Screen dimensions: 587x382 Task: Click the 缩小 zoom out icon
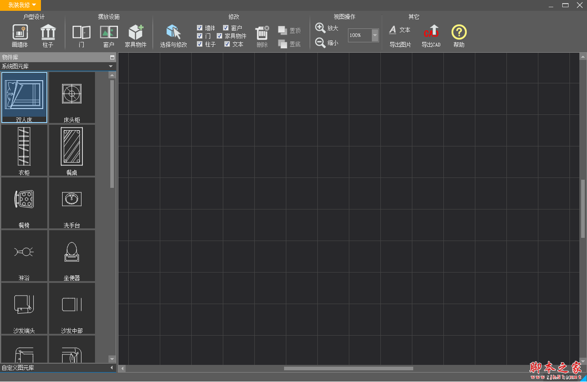pyautogui.click(x=321, y=43)
